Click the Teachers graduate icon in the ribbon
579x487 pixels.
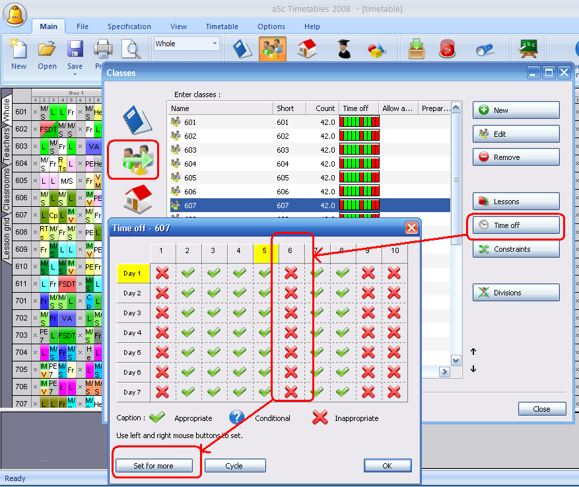tap(343, 49)
